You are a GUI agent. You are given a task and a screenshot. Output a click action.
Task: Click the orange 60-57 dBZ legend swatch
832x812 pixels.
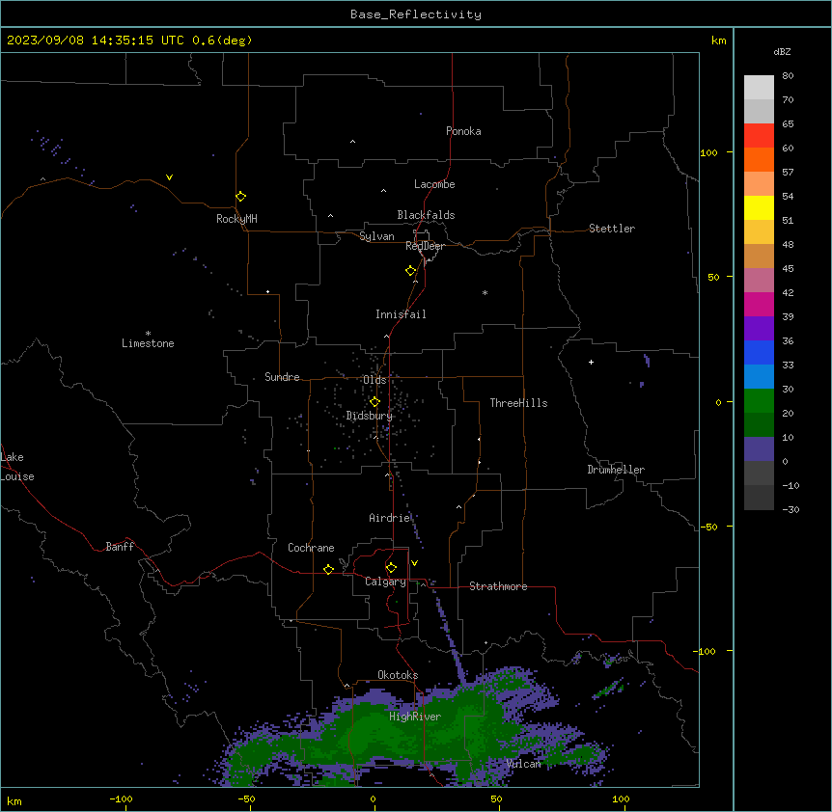click(759, 160)
